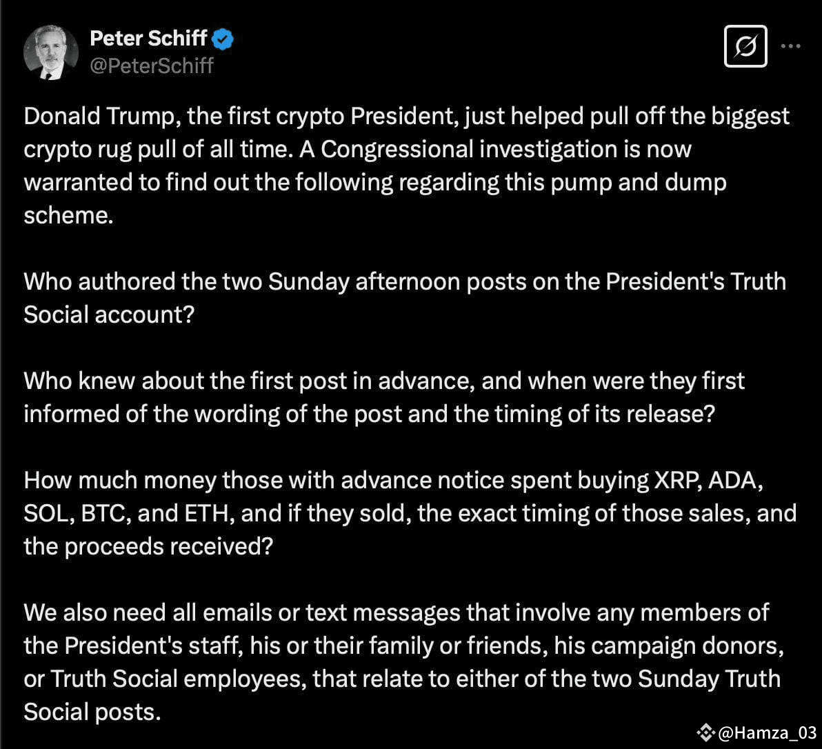Click Peter Schiff's profile avatar photo
Viewport: 822px width, 749px height.
pyautogui.click(x=50, y=52)
